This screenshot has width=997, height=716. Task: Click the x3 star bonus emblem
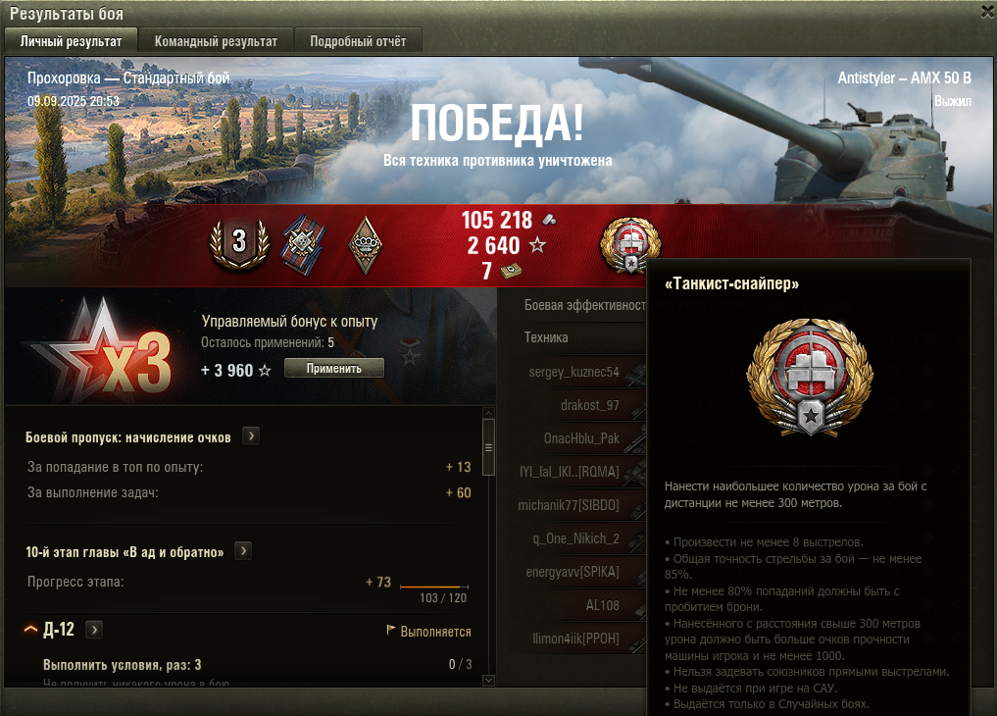point(102,348)
